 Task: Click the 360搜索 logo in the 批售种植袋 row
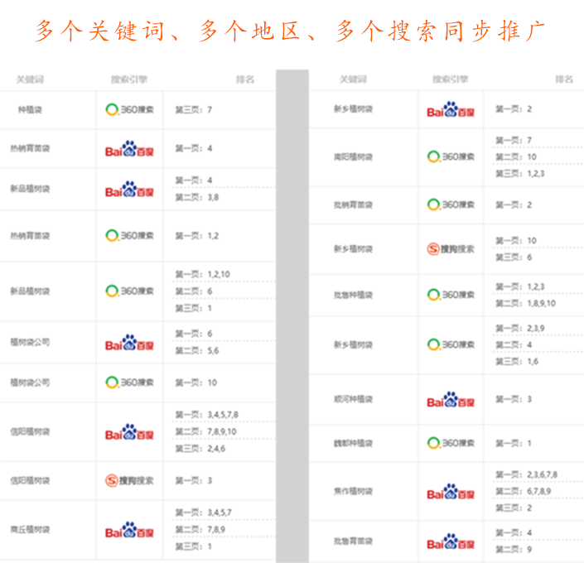tap(451, 295)
